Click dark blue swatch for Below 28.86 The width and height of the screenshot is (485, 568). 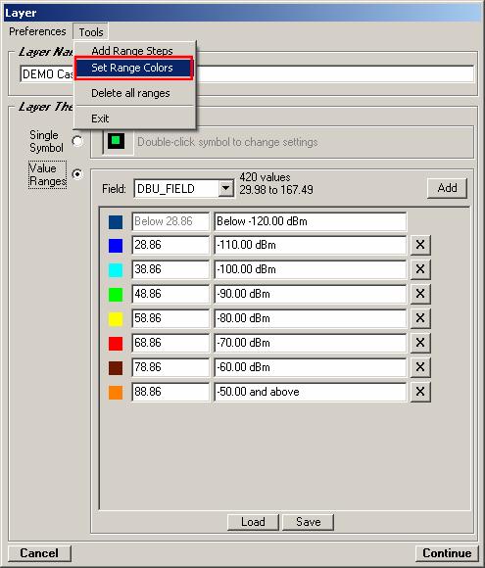tap(116, 221)
